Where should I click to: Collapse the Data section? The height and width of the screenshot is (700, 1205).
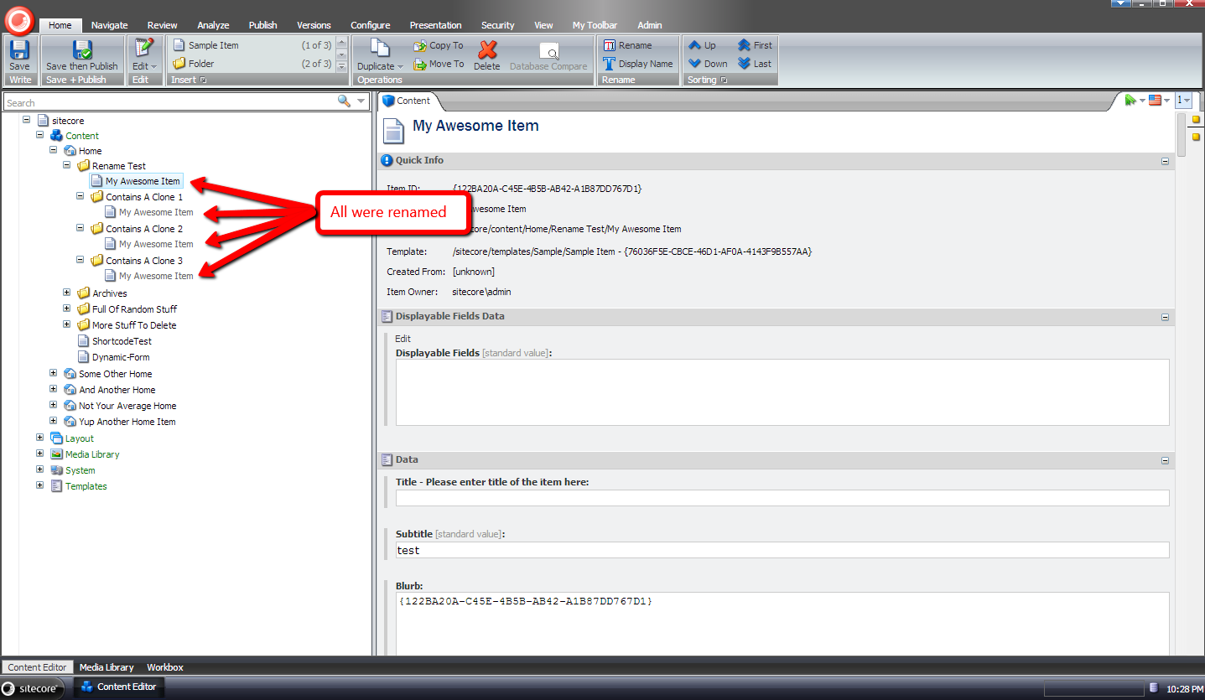[x=1165, y=460]
